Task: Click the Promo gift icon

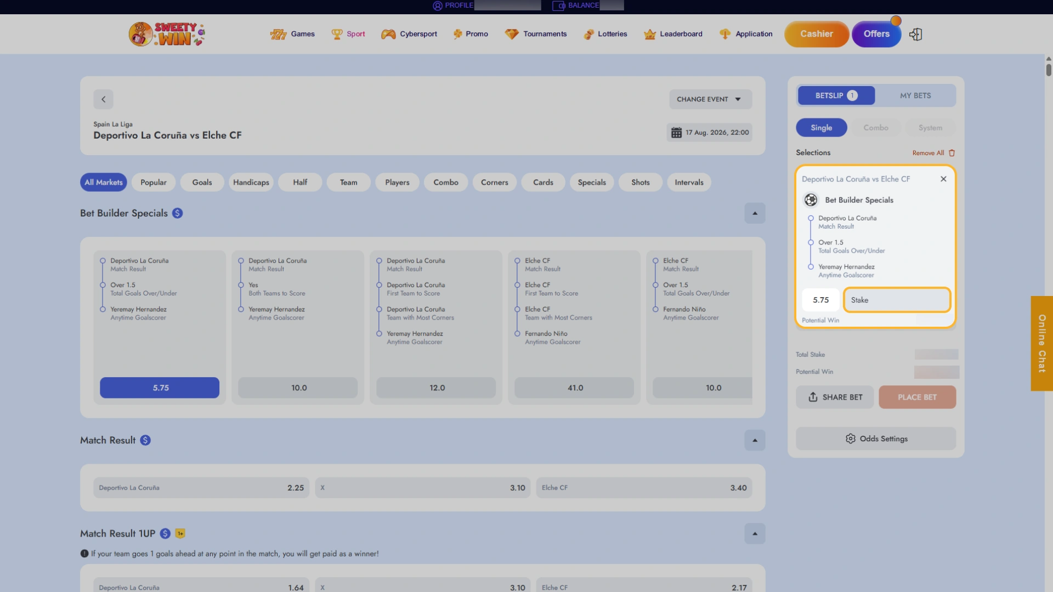Action: point(458,34)
